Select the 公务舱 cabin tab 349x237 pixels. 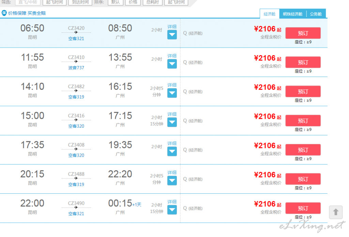tap(316, 14)
